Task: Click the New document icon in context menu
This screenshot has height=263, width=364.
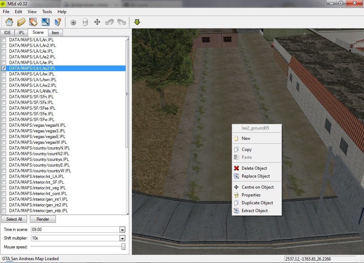Action: pos(236,138)
